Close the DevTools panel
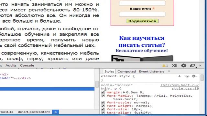The height and width of the screenshot is (116, 207). pyautogui.click(x=200, y=65)
